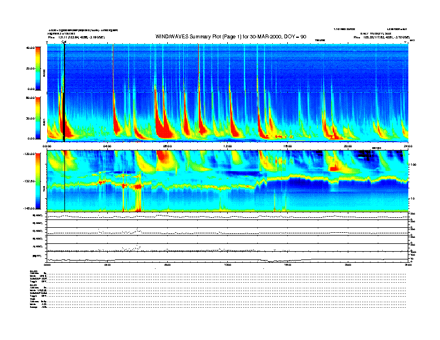This screenshot has height=340, width=440.
Task: Click the 30.00 label on RAD1 scale
Action: click(x=31, y=118)
